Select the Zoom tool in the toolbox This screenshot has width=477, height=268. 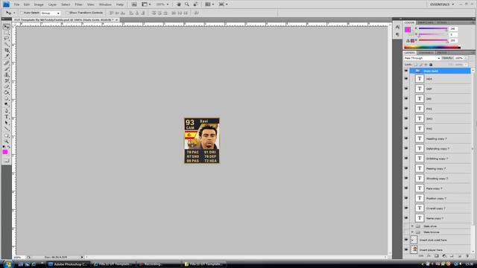7,141
